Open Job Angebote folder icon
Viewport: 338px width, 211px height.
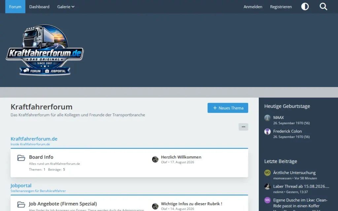[21, 204]
